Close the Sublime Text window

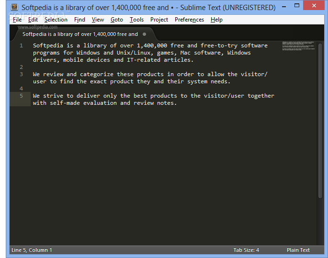coord(314,6)
